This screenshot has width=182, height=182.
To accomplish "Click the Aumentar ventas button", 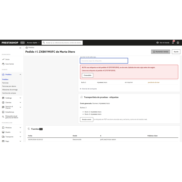I will point(161,52).
